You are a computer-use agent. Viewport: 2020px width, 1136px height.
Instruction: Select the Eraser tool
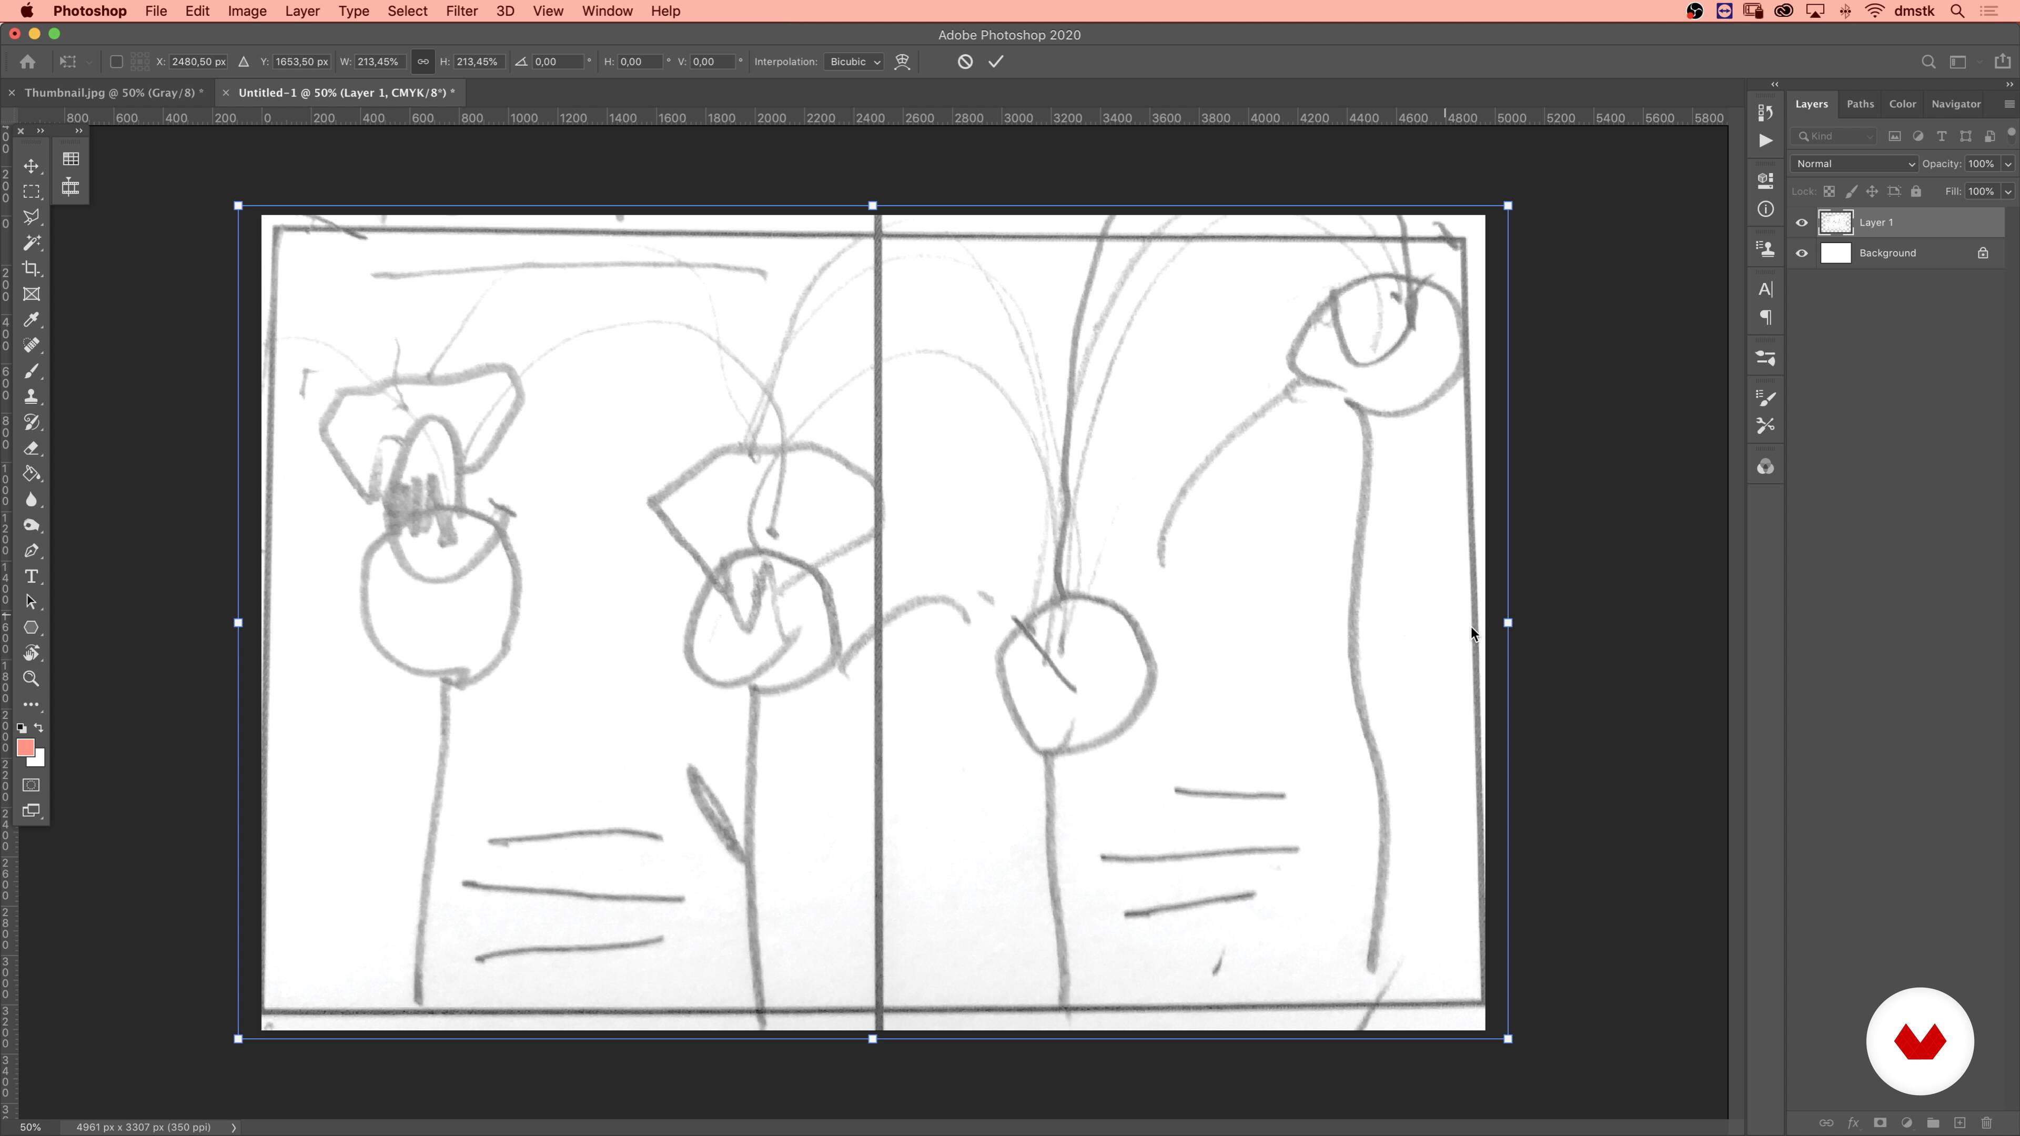[x=32, y=449]
